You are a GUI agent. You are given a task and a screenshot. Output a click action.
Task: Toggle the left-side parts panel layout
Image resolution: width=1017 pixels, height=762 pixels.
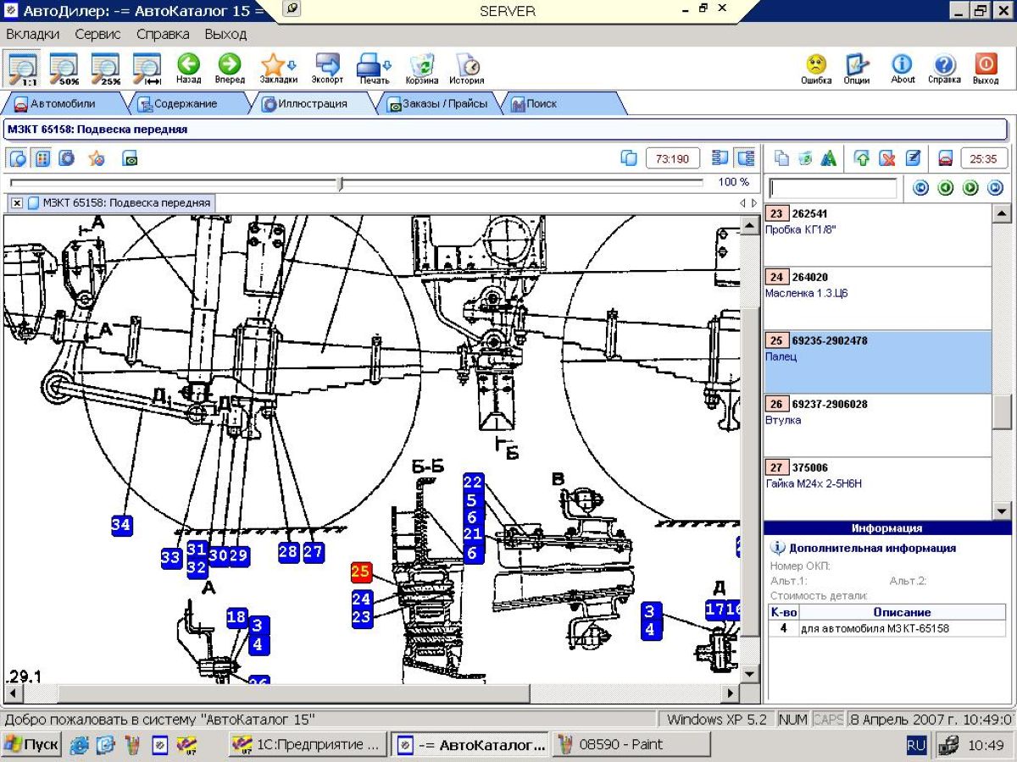point(720,158)
